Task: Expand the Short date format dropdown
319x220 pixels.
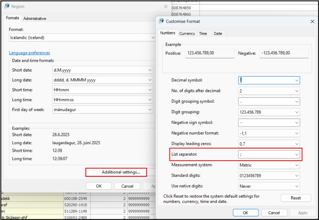Action: click(150, 70)
